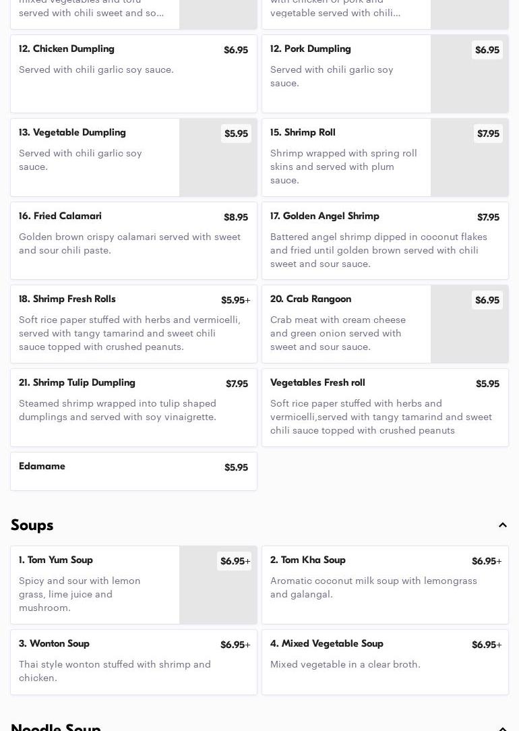
Task: Click the Crab Rangoon $6.95 price badge
Action: coord(487,300)
